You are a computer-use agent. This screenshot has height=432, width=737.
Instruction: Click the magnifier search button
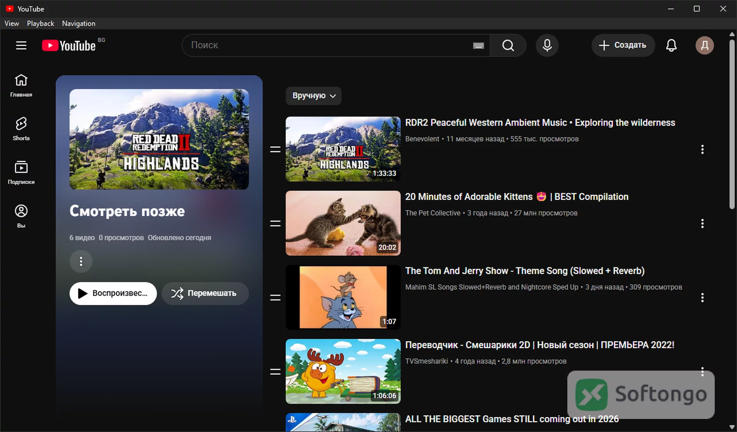508,45
